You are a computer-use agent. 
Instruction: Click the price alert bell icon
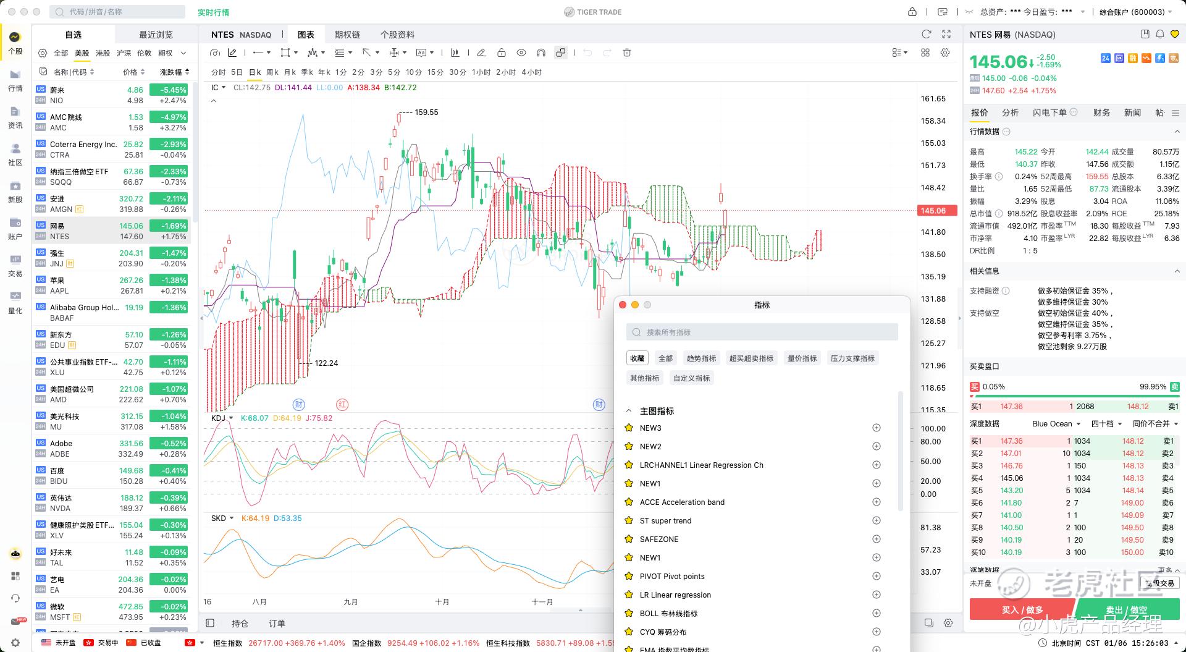tap(1160, 35)
